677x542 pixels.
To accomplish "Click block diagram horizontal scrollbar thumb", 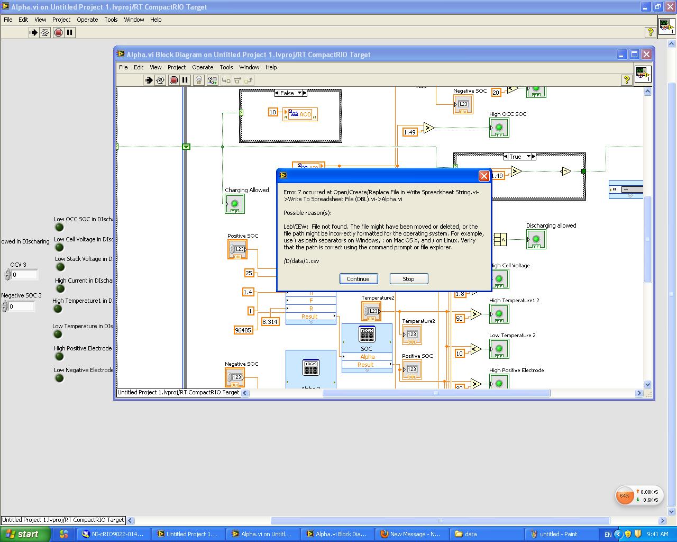I will pyautogui.click(x=436, y=393).
